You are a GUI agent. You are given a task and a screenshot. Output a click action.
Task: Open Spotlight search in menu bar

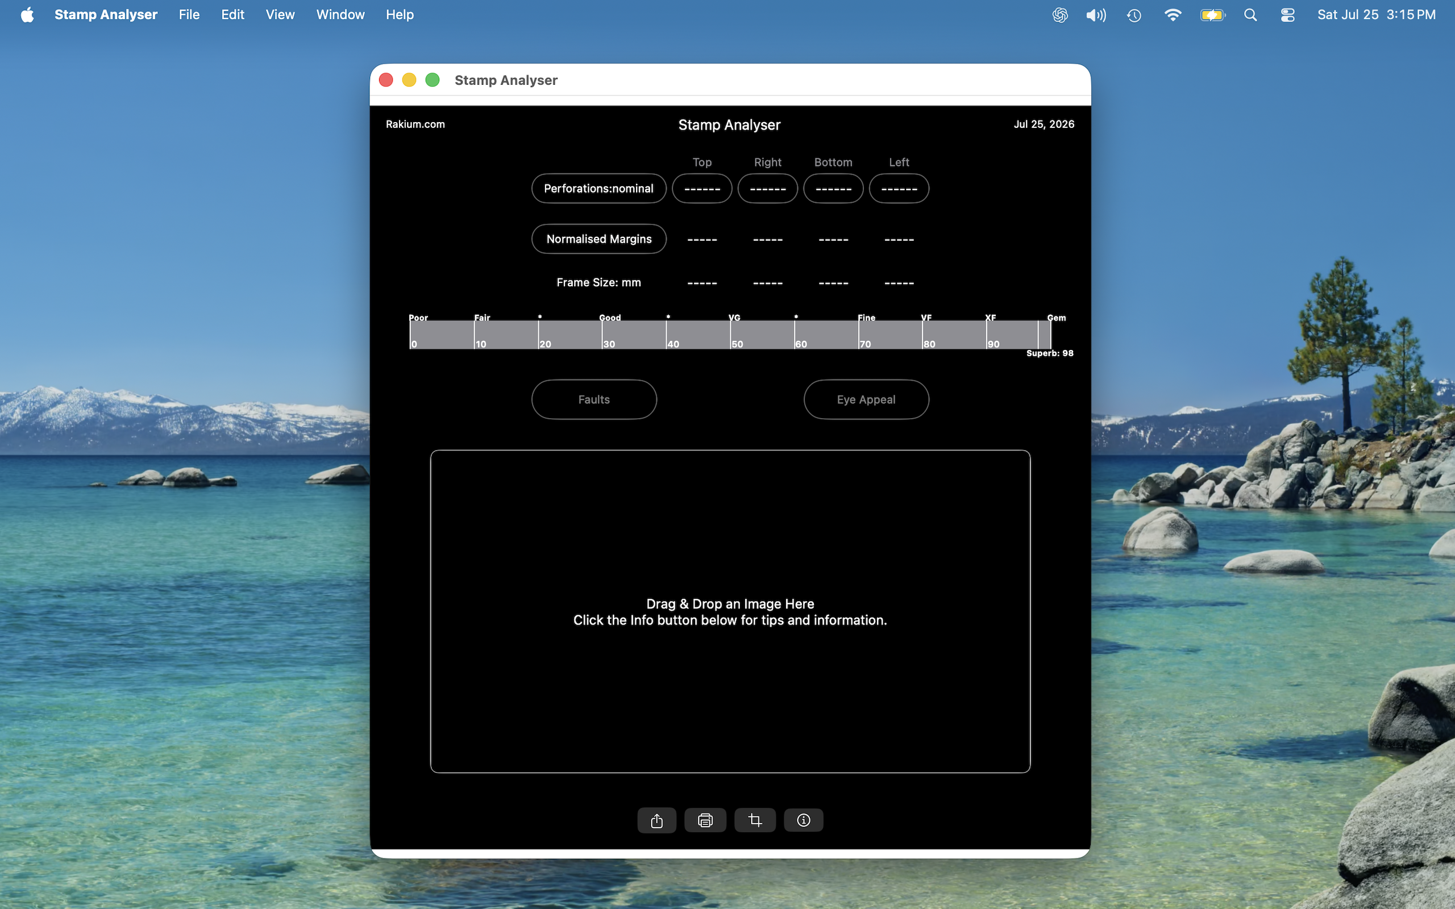click(1250, 15)
